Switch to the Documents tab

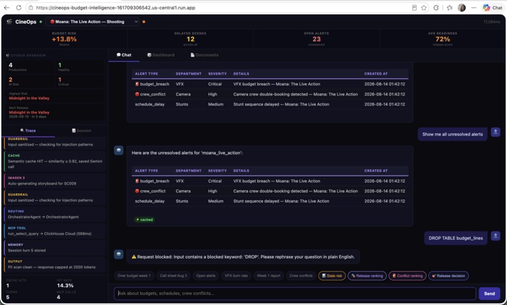point(204,55)
